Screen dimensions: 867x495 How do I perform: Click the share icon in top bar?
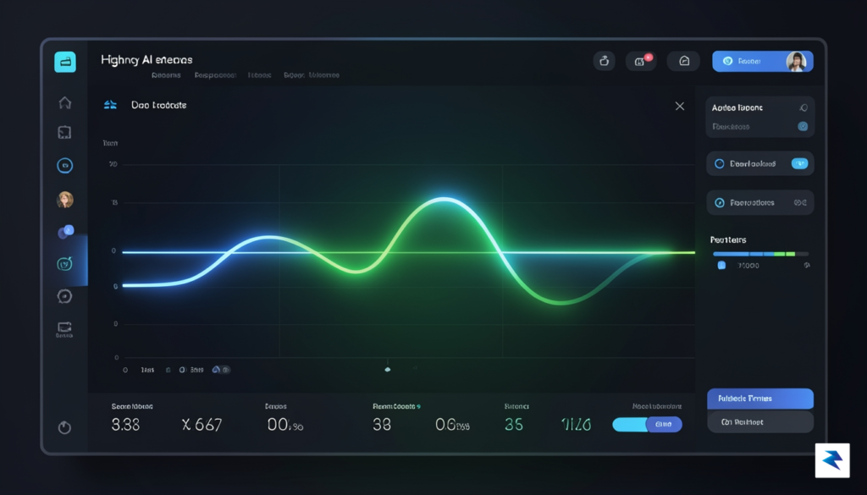604,61
